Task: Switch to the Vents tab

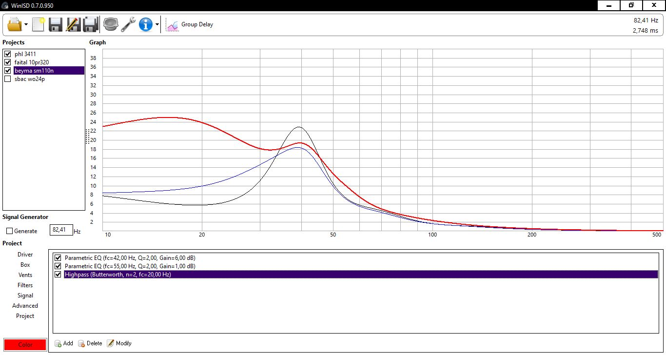Action: [25, 275]
